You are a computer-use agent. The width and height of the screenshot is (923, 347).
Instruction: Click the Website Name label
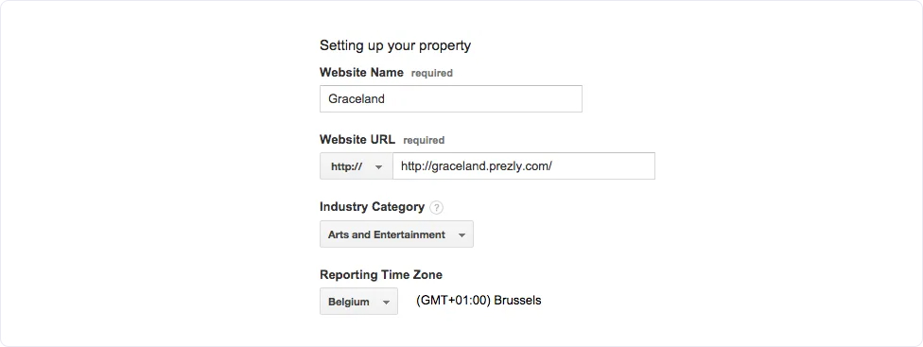361,73
